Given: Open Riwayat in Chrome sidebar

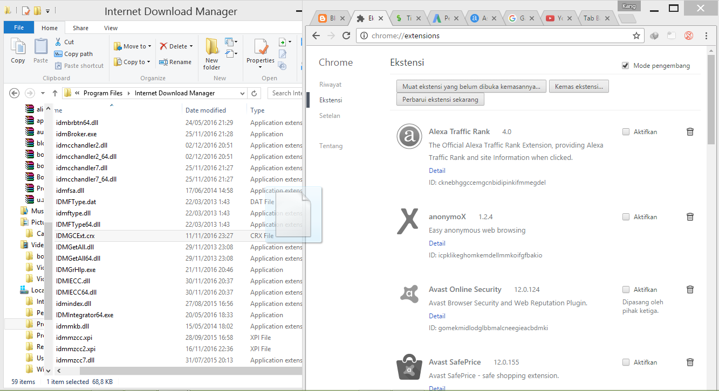Looking at the screenshot, I should [330, 85].
